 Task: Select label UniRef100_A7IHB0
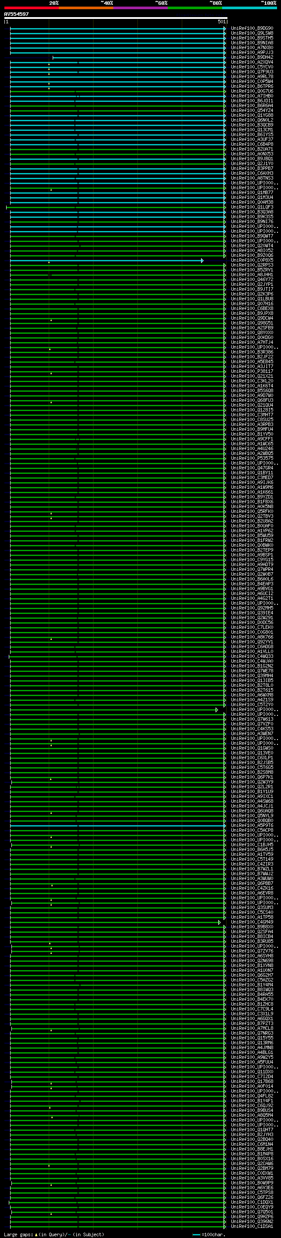[x=252, y=96]
